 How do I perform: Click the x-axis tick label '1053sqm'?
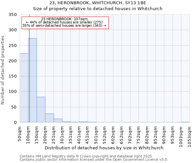pyautogui.click(x=189, y=137)
